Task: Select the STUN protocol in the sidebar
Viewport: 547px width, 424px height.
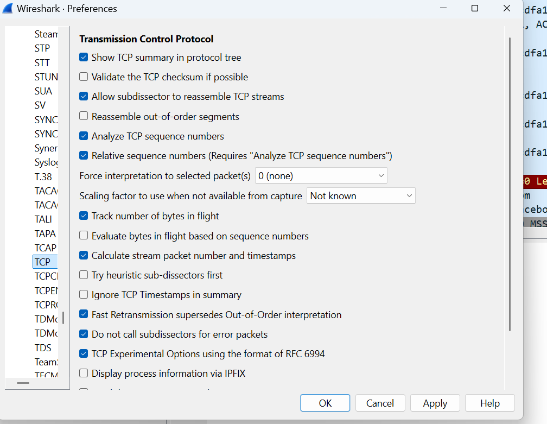Action: coord(46,77)
